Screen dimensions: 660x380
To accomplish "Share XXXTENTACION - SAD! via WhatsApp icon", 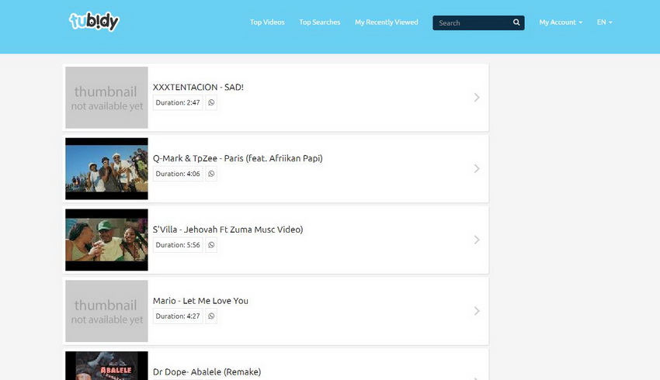I will coord(211,102).
